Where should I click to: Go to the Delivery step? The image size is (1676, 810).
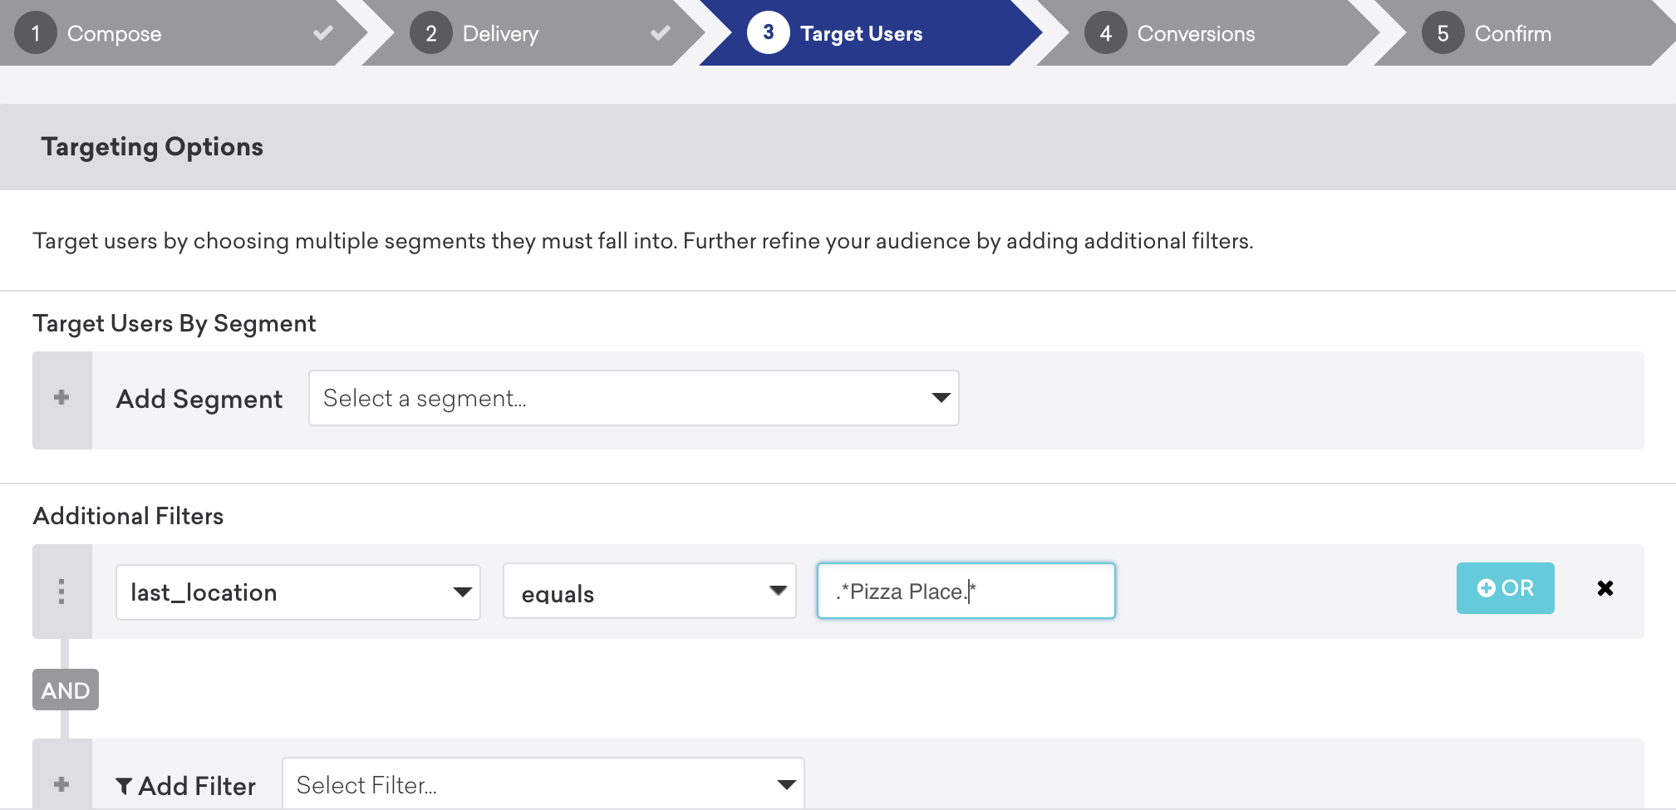point(500,33)
